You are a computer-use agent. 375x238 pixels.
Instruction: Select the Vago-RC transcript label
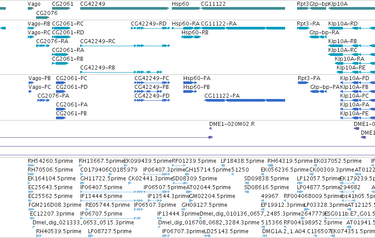(x=39, y=33)
